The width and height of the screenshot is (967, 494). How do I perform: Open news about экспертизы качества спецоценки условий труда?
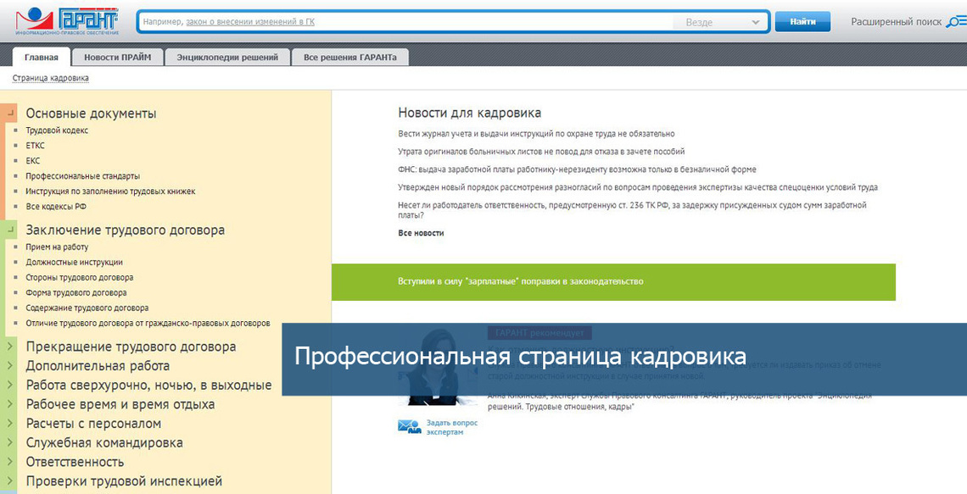tap(638, 187)
